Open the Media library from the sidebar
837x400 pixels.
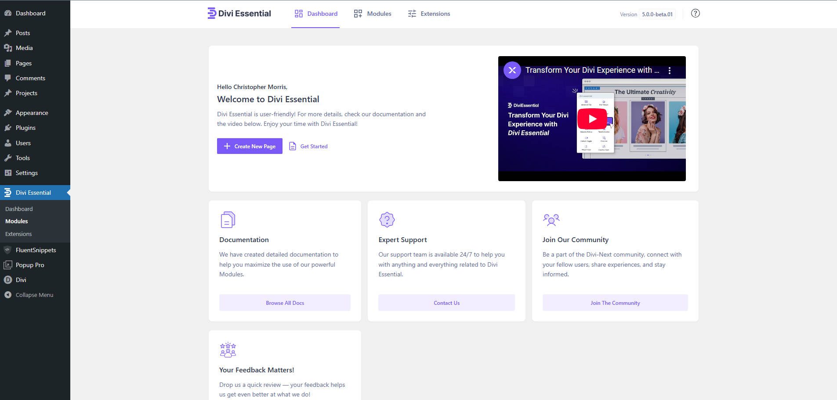coord(24,48)
